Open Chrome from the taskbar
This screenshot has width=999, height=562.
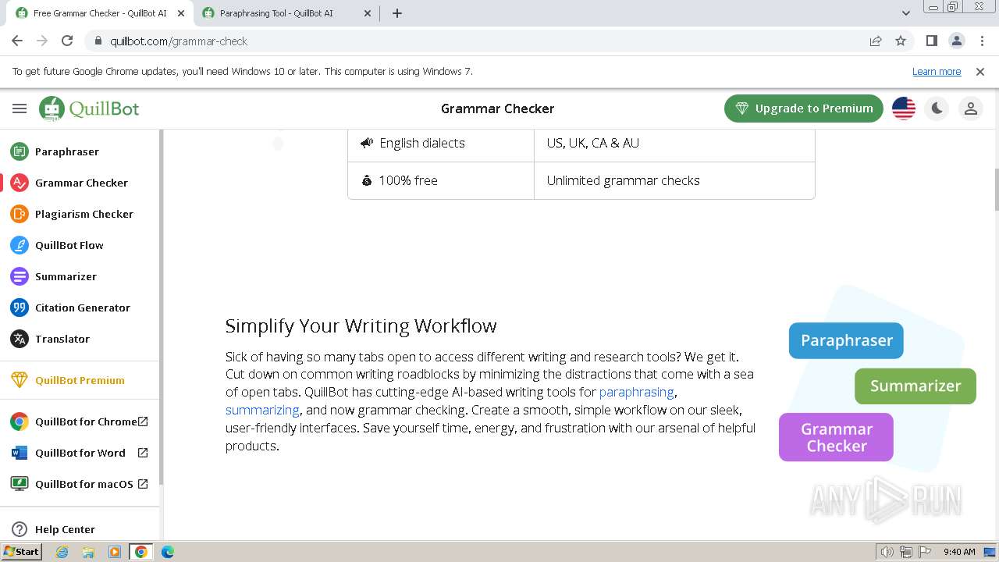pyautogui.click(x=141, y=552)
